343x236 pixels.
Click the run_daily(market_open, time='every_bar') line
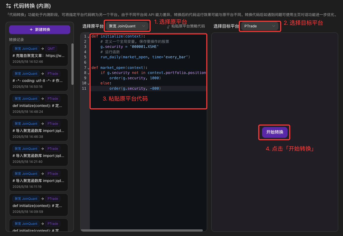coord(145,57)
